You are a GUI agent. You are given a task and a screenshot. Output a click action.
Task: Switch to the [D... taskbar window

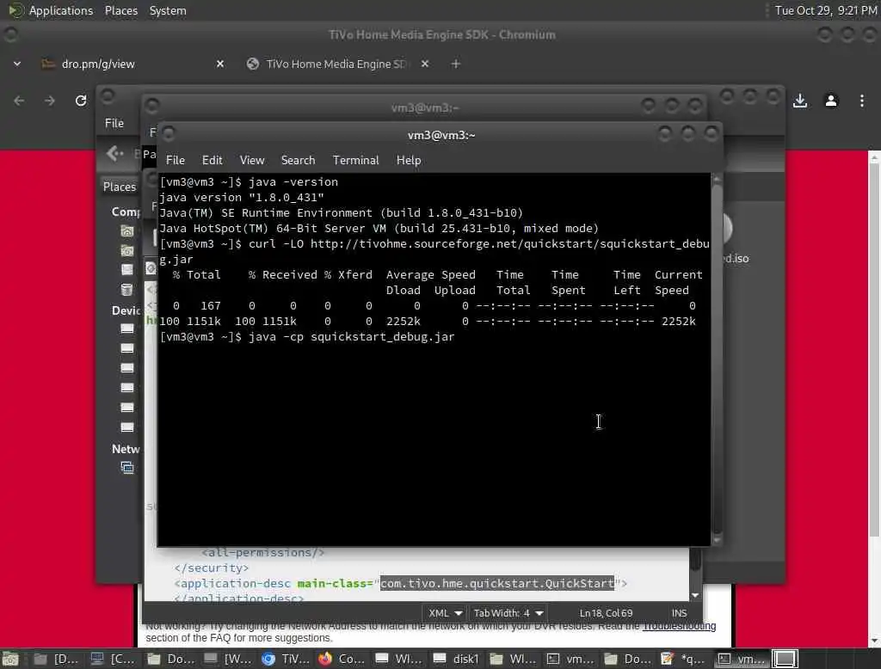point(56,659)
